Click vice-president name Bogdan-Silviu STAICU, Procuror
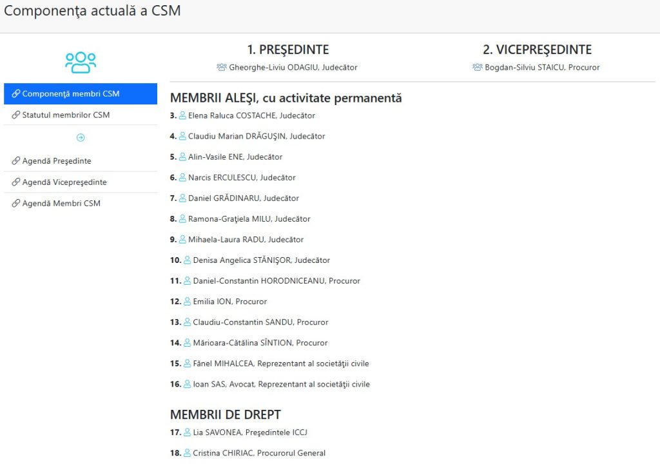Image resolution: width=660 pixels, height=473 pixels. pyautogui.click(x=542, y=67)
